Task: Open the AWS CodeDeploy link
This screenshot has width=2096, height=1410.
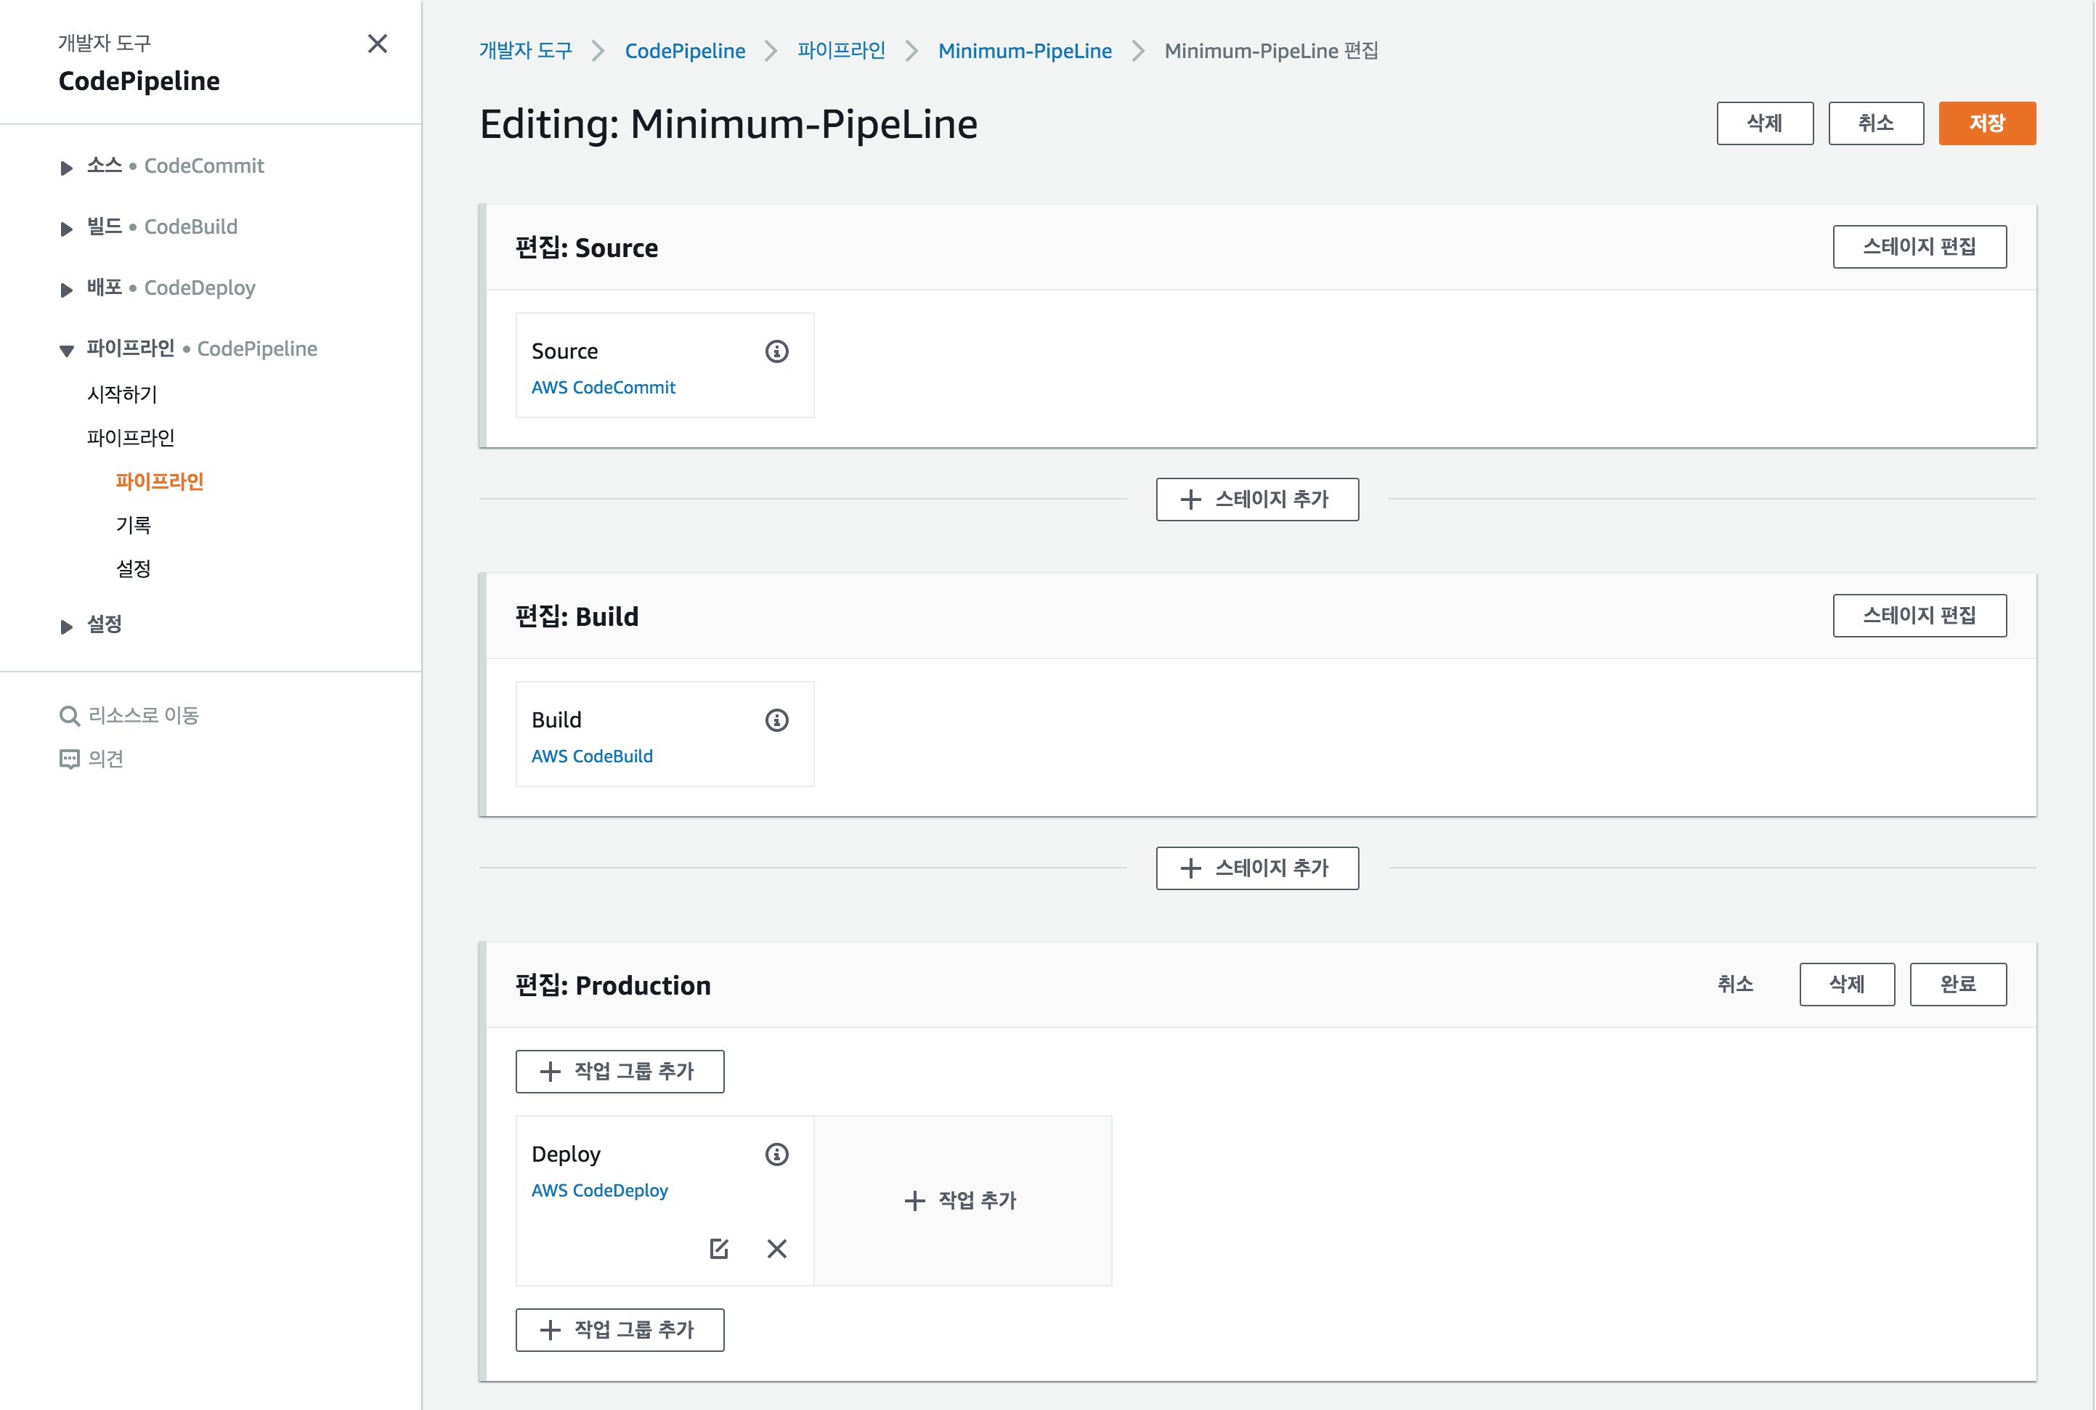Action: tap(599, 1191)
